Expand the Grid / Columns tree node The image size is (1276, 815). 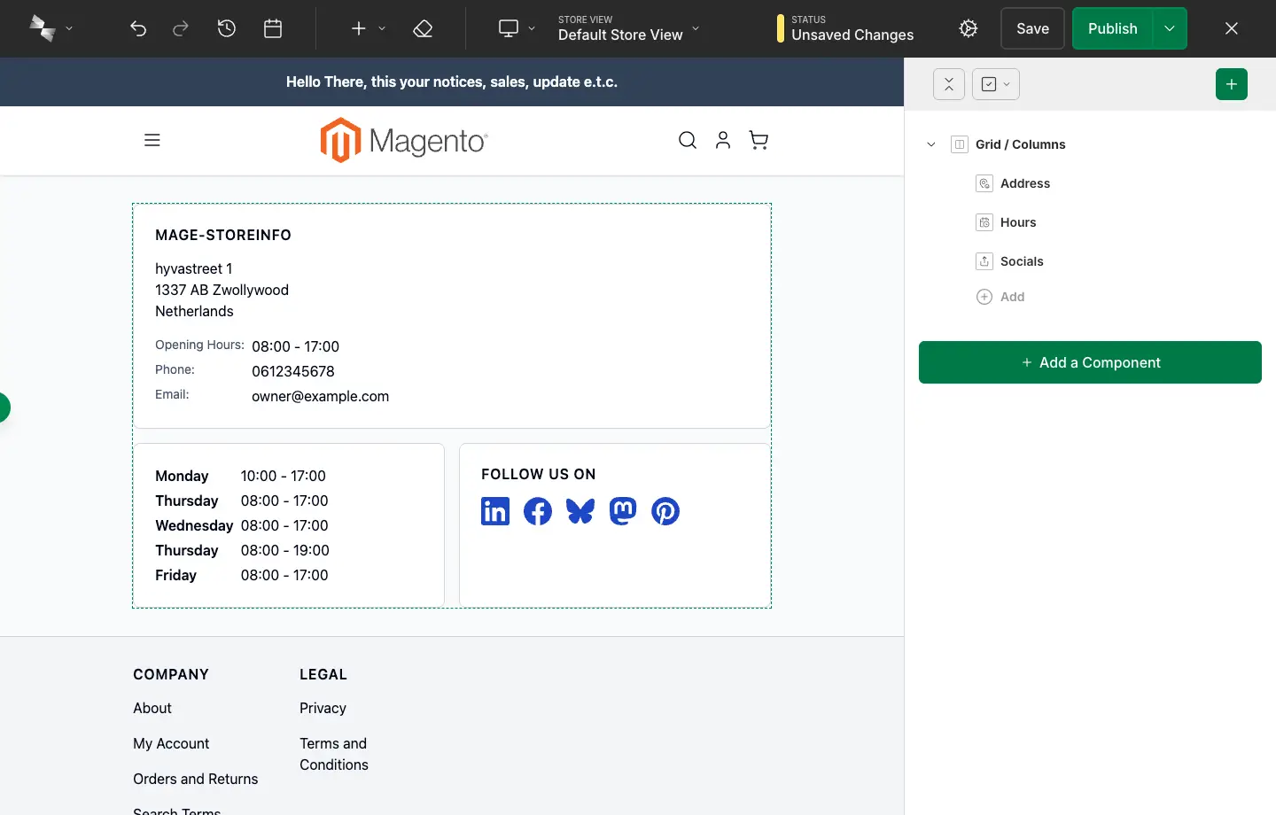pyautogui.click(x=930, y=144)
